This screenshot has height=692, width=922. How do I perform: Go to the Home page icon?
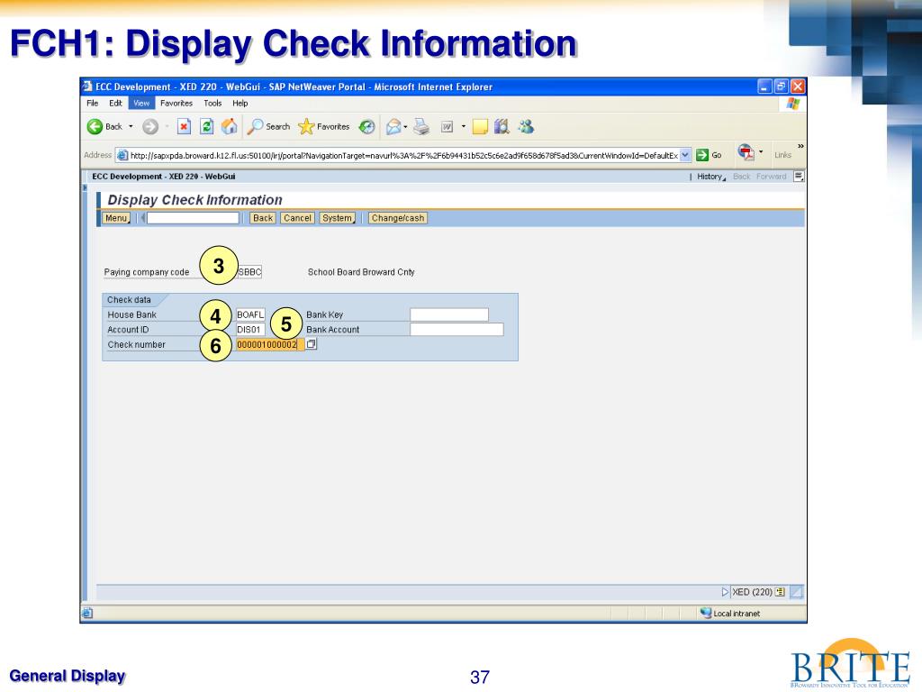tap(230, 126)
